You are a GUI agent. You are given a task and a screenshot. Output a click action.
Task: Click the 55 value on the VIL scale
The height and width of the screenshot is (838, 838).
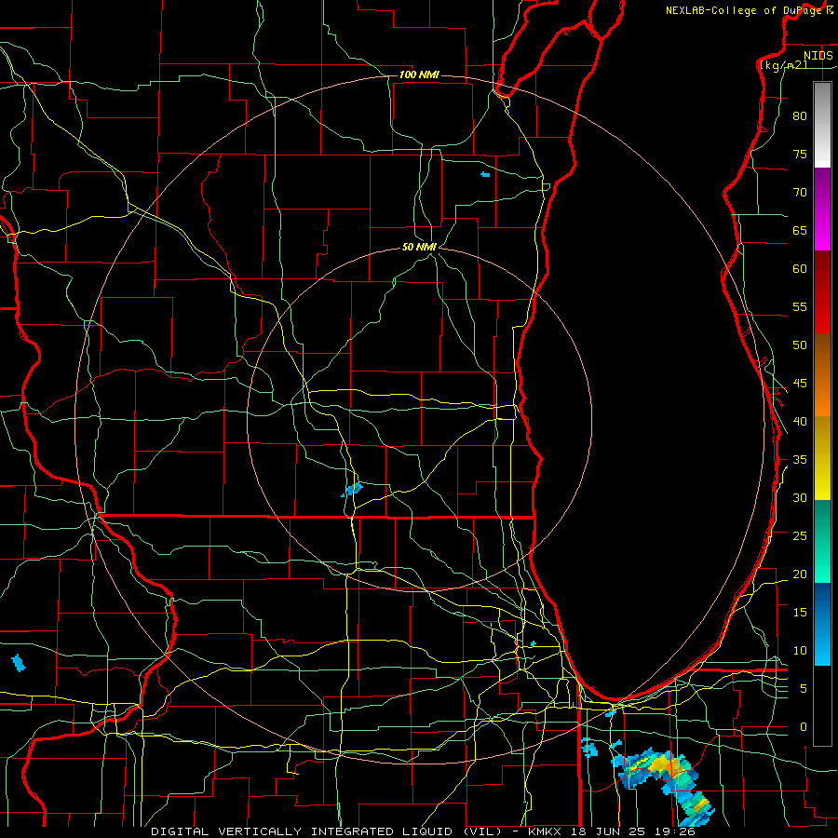pos(800,306)
